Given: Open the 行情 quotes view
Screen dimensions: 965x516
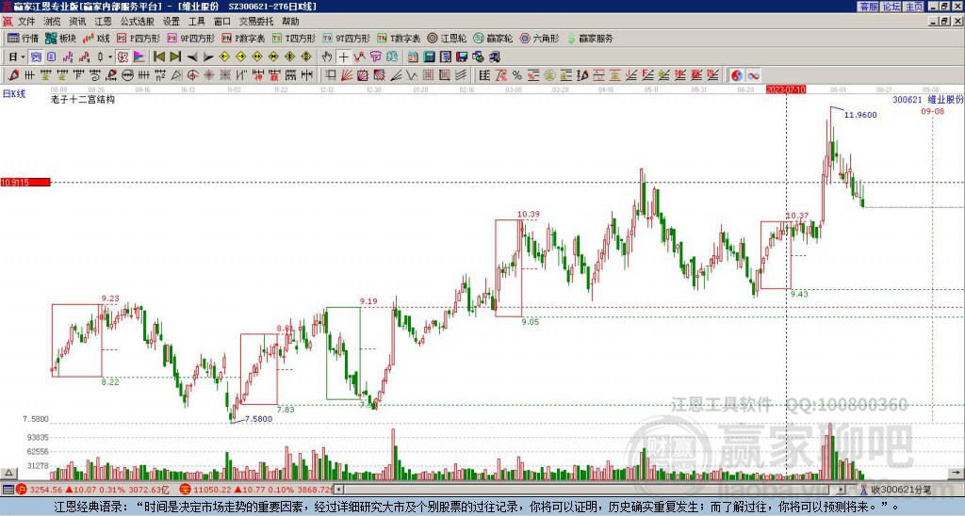Looking at the screenshot, I should (x=23, y=38).
